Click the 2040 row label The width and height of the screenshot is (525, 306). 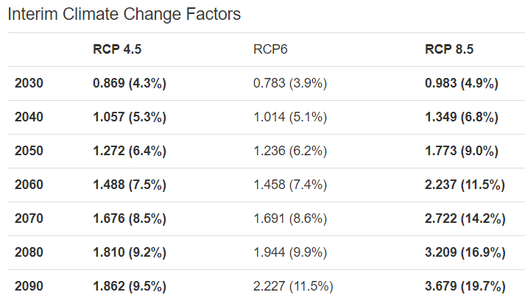point(29,117)
